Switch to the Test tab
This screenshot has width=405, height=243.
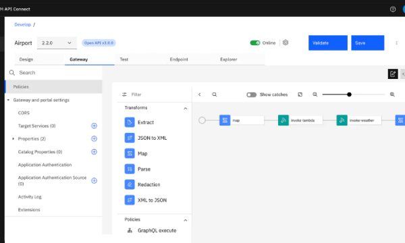click(x=124, y=59)
